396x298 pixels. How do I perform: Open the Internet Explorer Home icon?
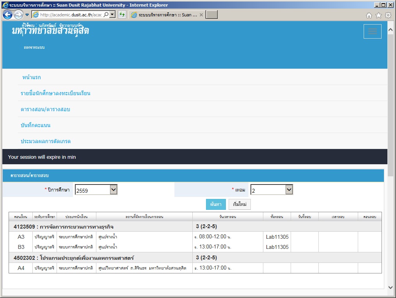tap(369, 15)
